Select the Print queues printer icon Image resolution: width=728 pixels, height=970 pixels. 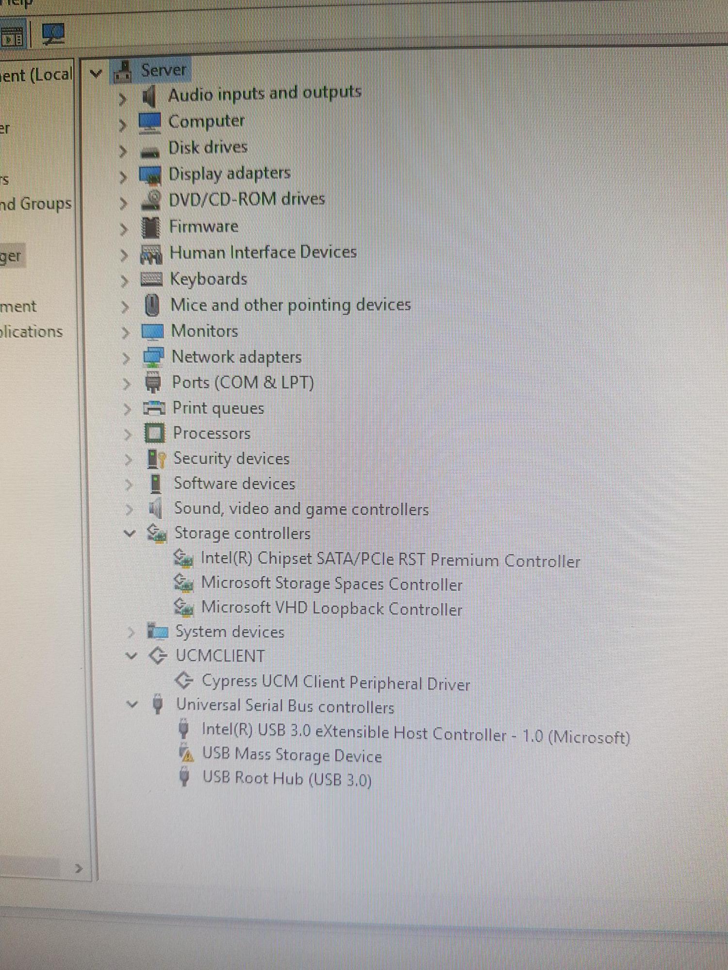point(154,408)
